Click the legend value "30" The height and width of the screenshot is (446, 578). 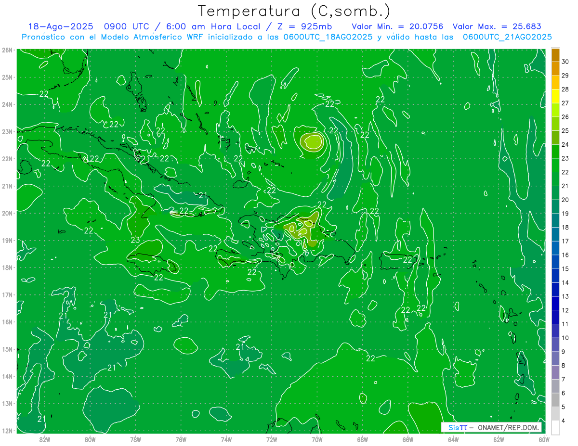[x=565, y=62]
